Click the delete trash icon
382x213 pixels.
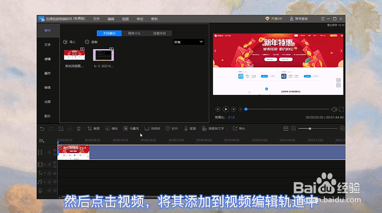click(x=78, y=128)
